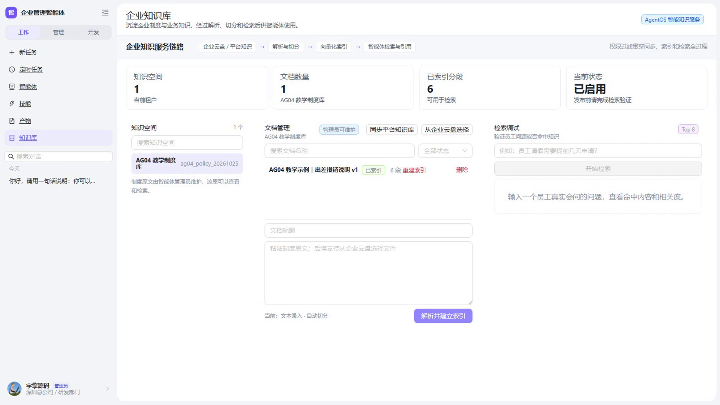This screenshot has height=405, width=720.
Task: Click the robot icon beside 智能体
Action: (12, 87)
